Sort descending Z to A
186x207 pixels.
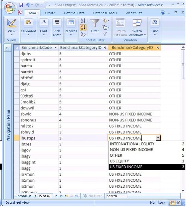pos(83,27)
